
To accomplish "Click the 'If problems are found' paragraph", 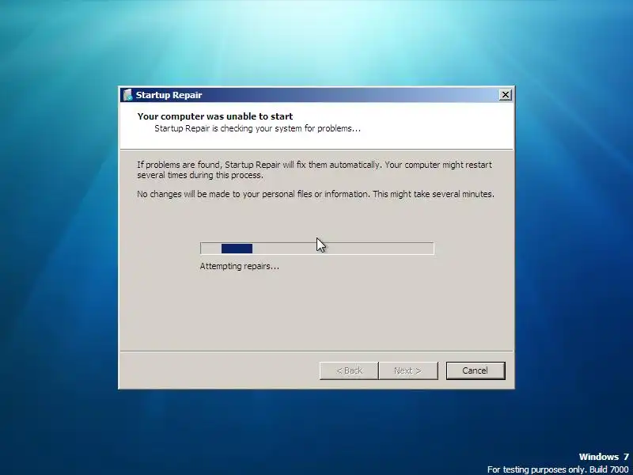I will point(314,169).
